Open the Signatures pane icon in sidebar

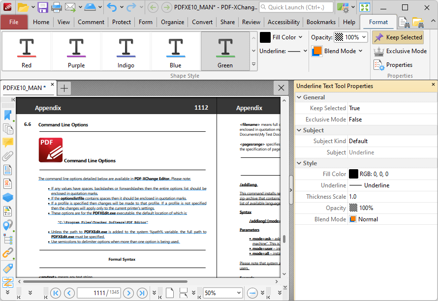8,183
